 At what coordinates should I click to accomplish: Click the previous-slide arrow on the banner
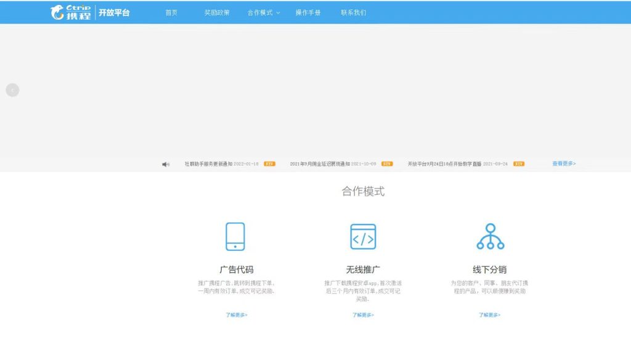point(12,90)
